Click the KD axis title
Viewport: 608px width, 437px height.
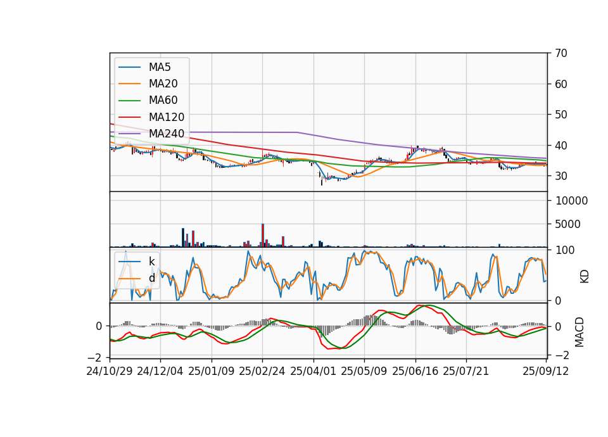tap(584, 277)
